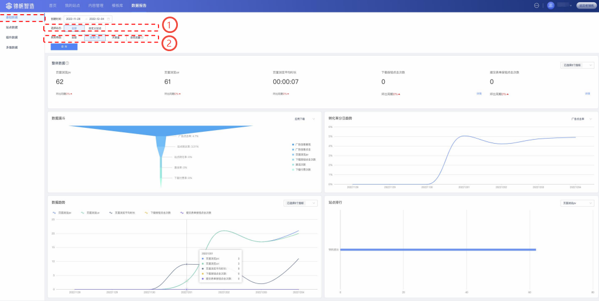Open 广告点击率 dropdown in conversion trend

point(581,119)
